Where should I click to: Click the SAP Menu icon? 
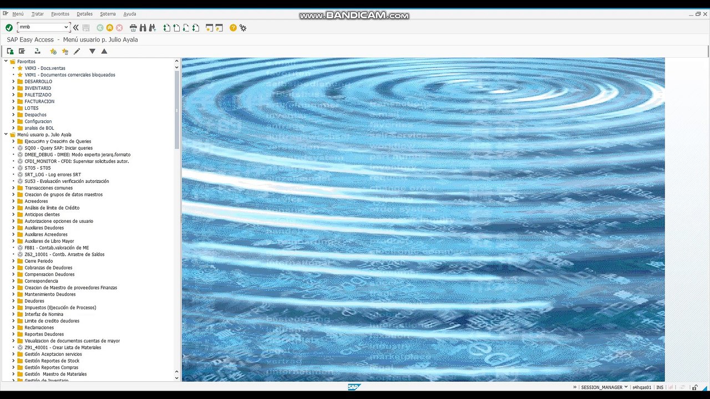point(22,51)
